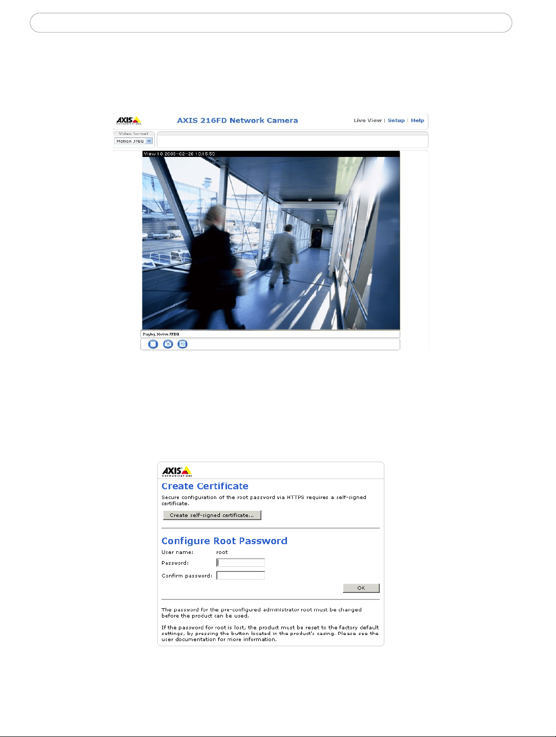The height and width of the screenshot is (737, 556).
Task: Click the 'Create Certificate' heading
Action: pos(205,486)
